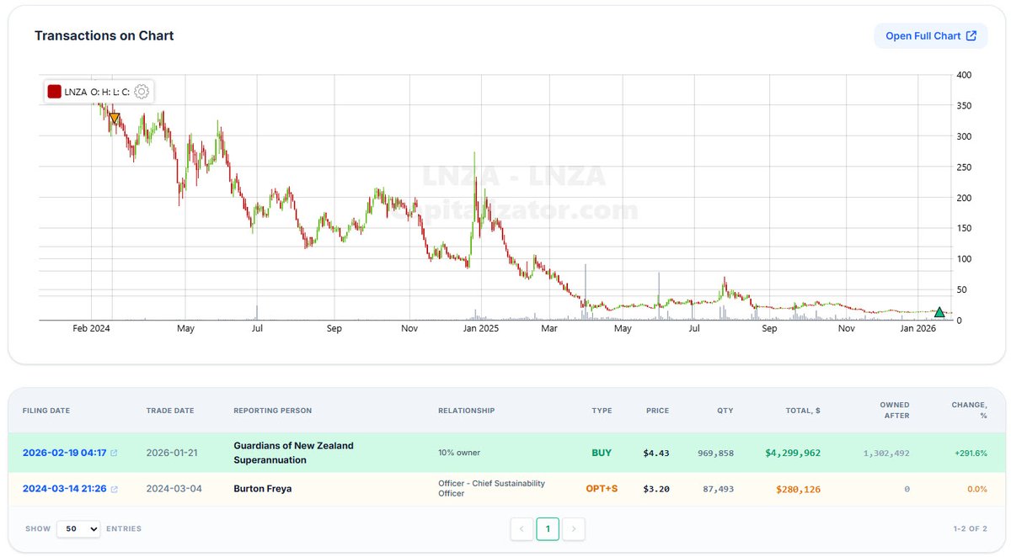
Task: Click the OPT+S transaction type
Action: (x=602, y=489)
